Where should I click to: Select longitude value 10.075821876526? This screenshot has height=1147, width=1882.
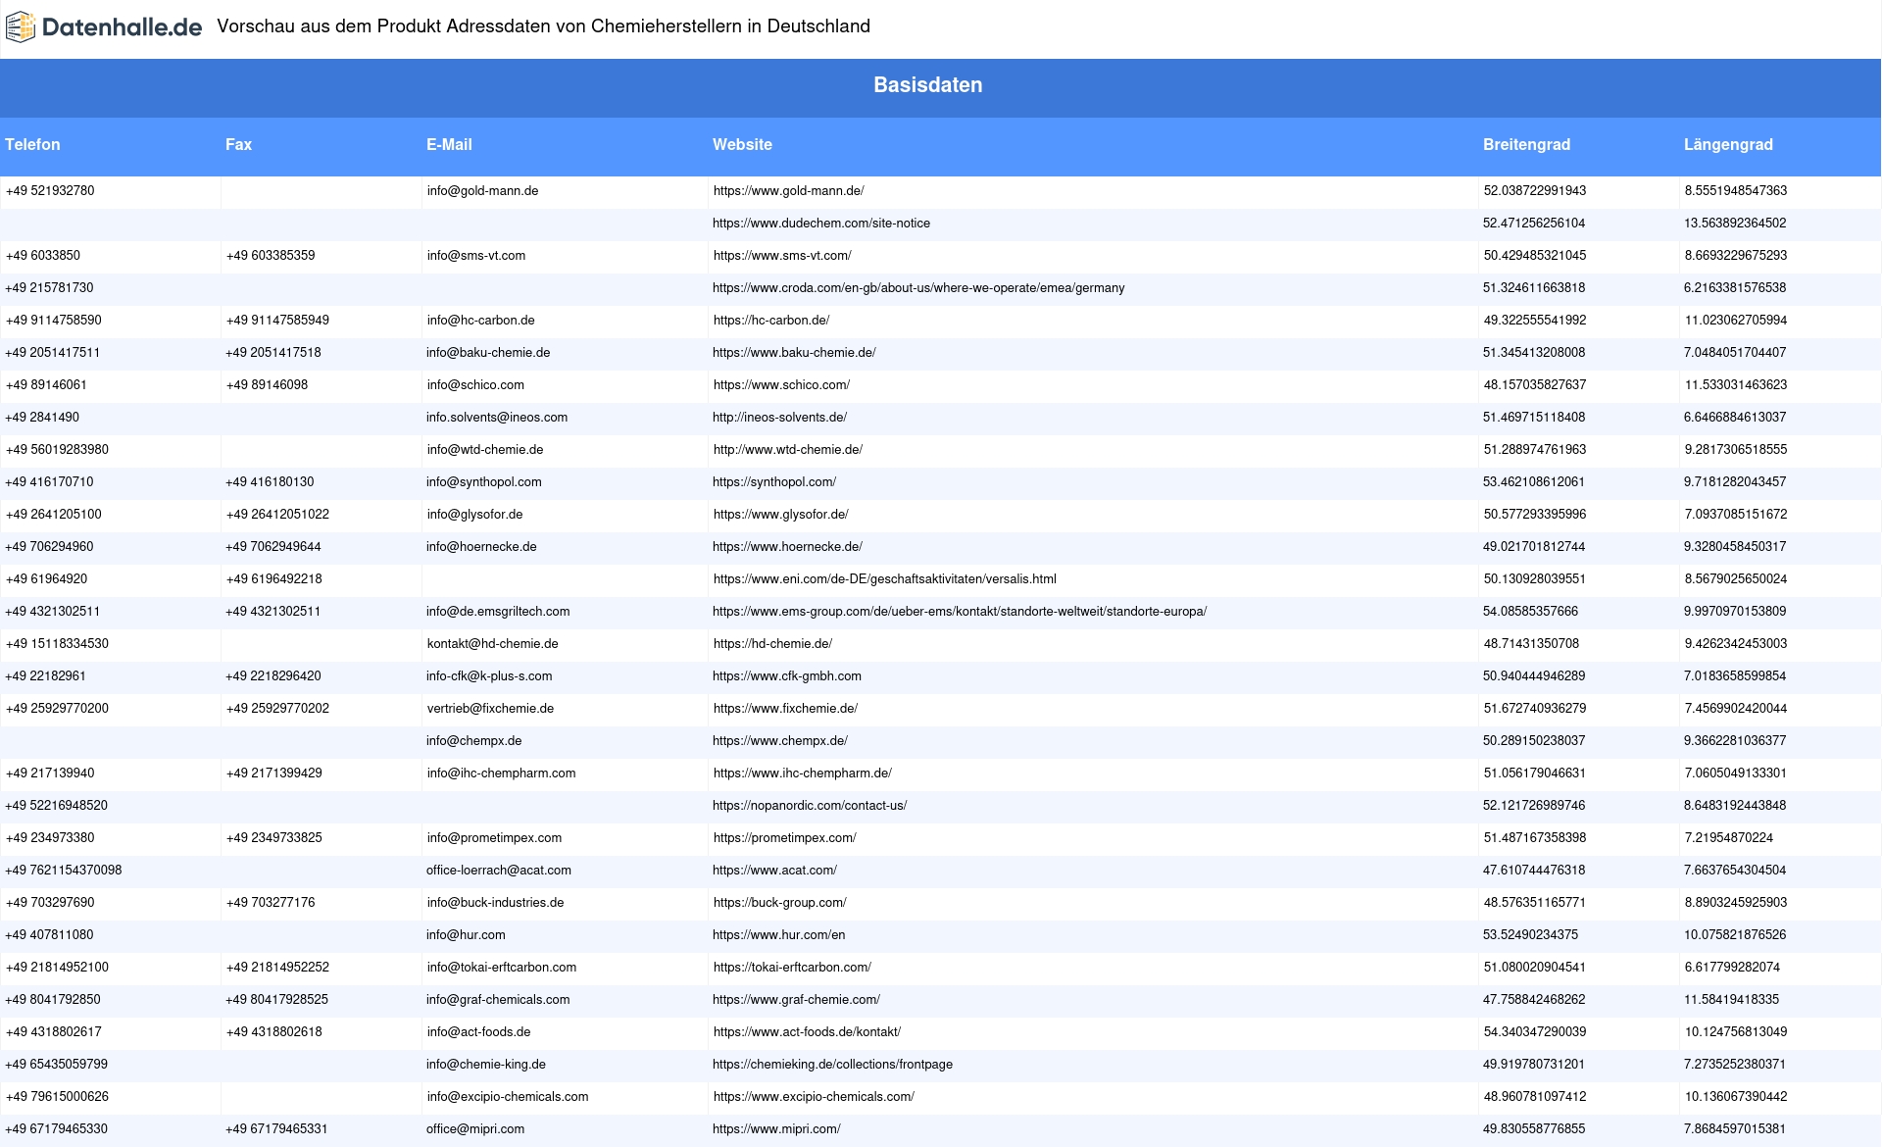(x=1735, y=935)
